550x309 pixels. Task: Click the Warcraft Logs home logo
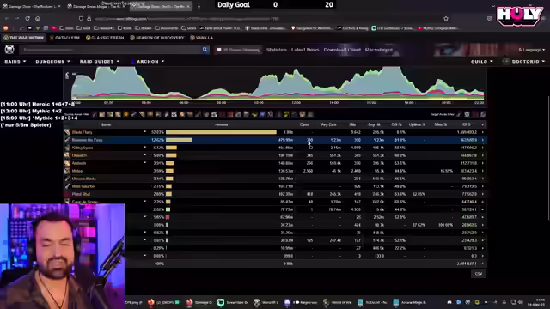(x=9, y=50)
